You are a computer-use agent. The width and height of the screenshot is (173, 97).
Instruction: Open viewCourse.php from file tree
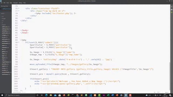(x=6, y=74)
